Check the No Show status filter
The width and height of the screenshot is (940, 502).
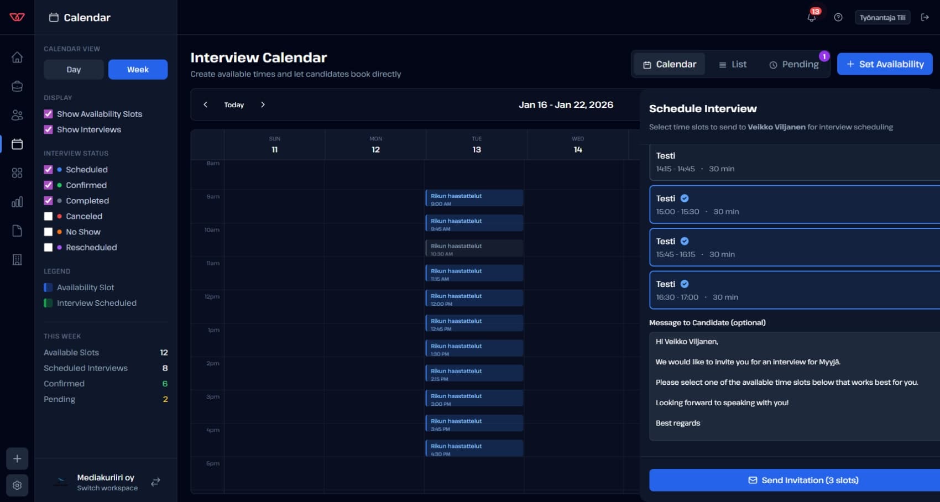[x=49, y=232]
